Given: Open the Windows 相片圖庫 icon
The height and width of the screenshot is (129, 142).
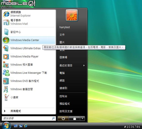Looking at the screenshot, I should 6,65.
